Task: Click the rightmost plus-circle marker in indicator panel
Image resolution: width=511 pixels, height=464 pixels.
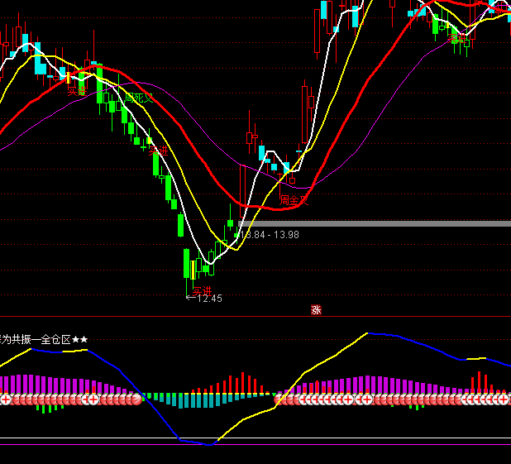Action: [504, 399]
